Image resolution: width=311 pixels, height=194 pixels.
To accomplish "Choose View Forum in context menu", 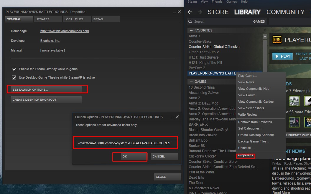I will (261, 95).
